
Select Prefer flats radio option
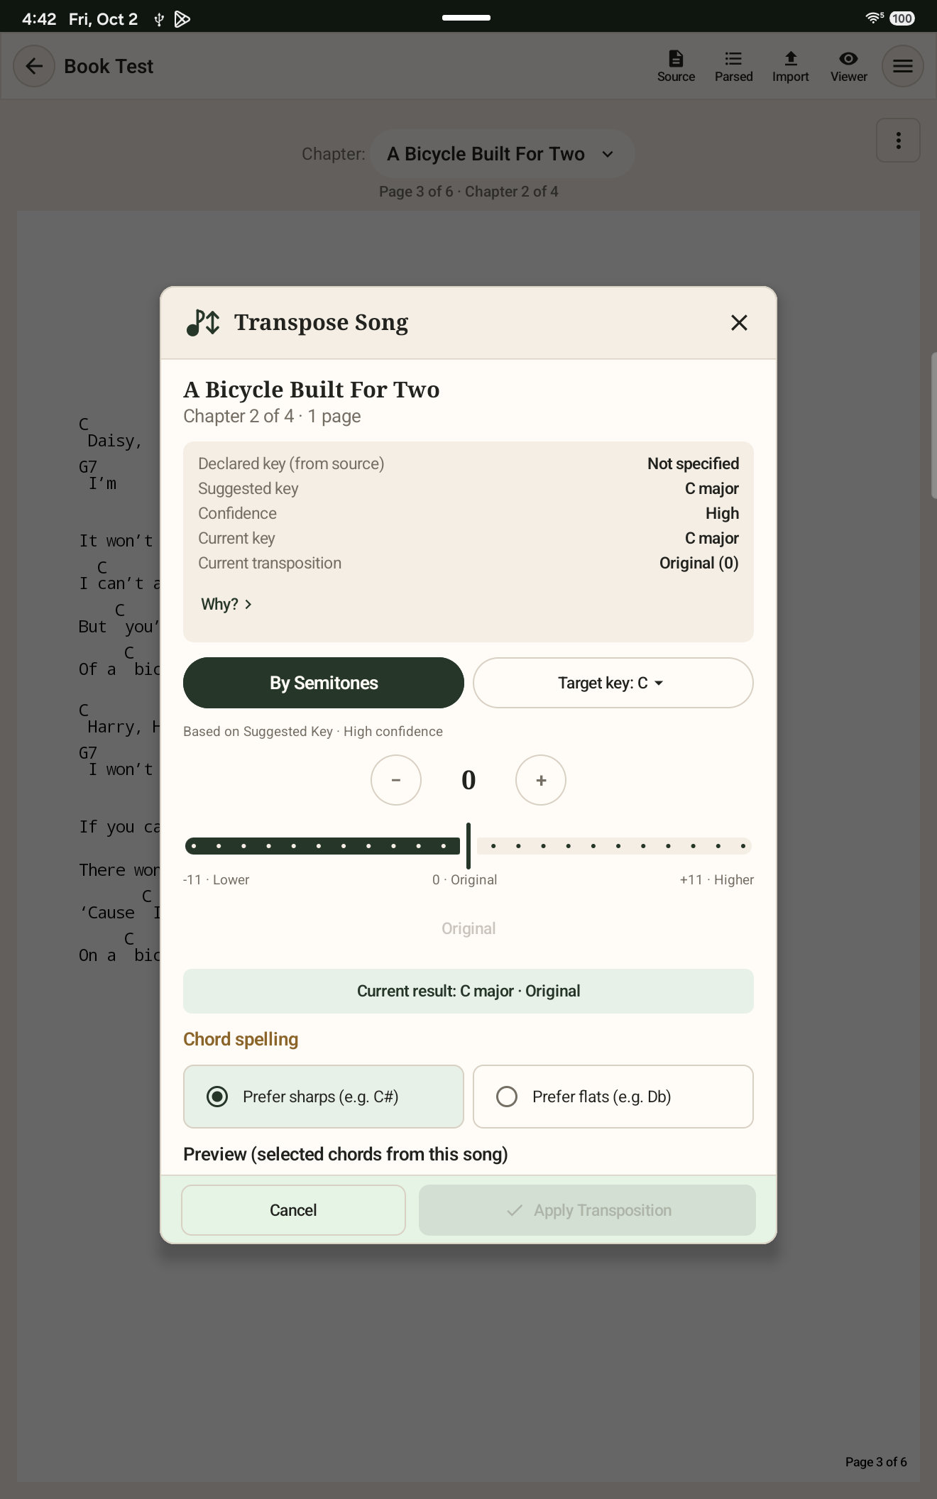[x=613, y=1097]
